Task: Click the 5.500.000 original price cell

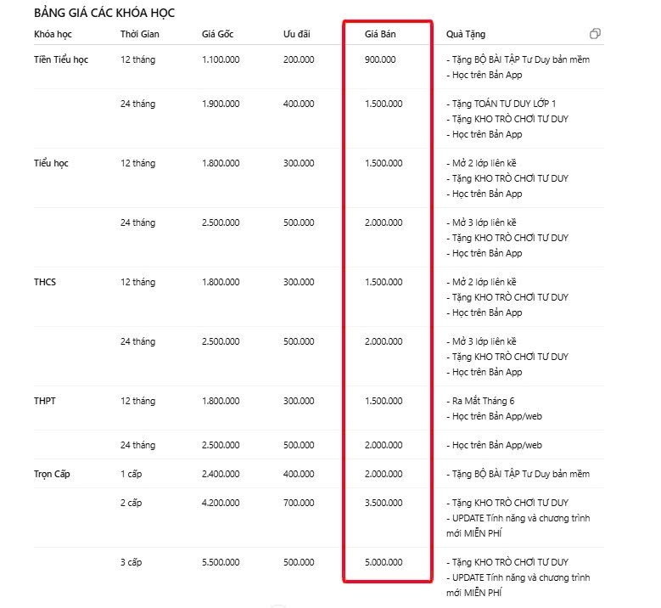Action: click(x=221, y=562)
